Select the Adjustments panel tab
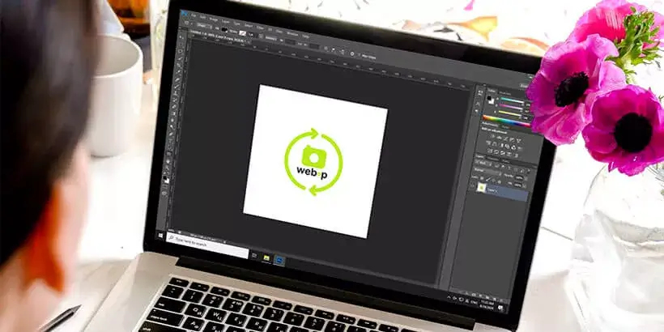This screenshot has width=664, height=332. [489, 125]
